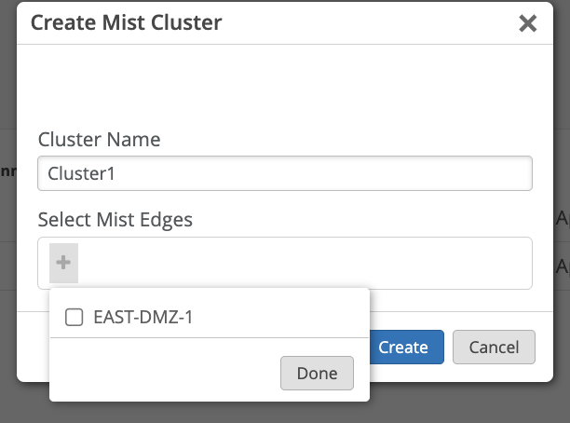Cancel the cluster creation
The width and height of the screenshot is (570, 423).
(494, 347)
